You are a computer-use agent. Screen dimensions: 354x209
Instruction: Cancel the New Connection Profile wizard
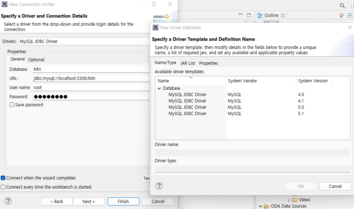[158, 201]
